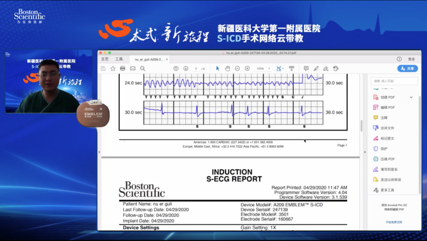The image size is (427, 241).
Task: Open the page fit options dropdown
Action: 280,69
